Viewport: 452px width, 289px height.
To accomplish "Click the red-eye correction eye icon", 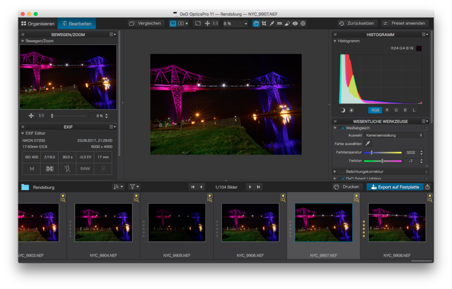I will point(295,23).
